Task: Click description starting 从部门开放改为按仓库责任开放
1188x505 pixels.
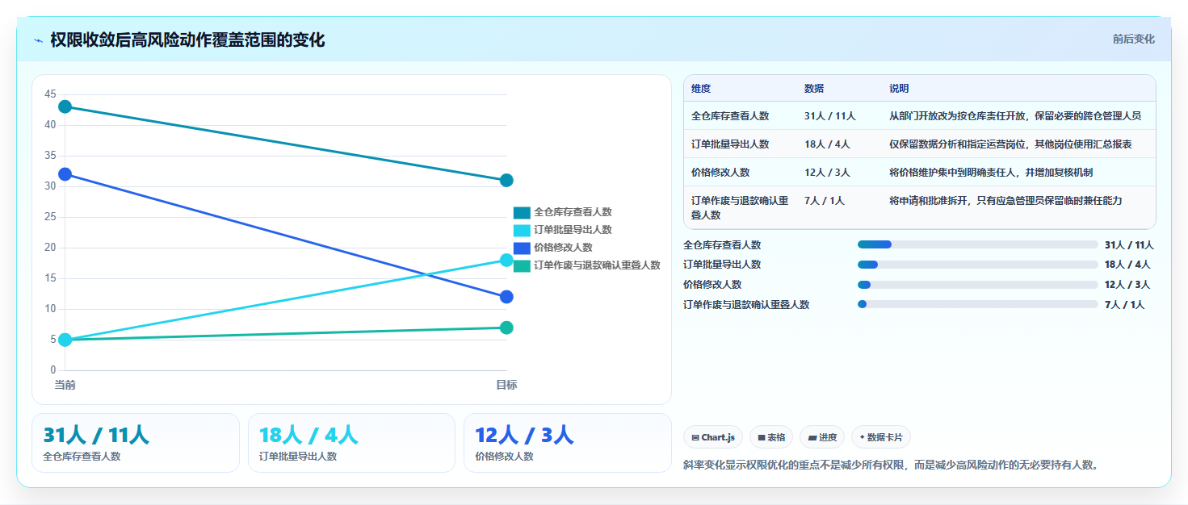Action: click(1015, 116)
